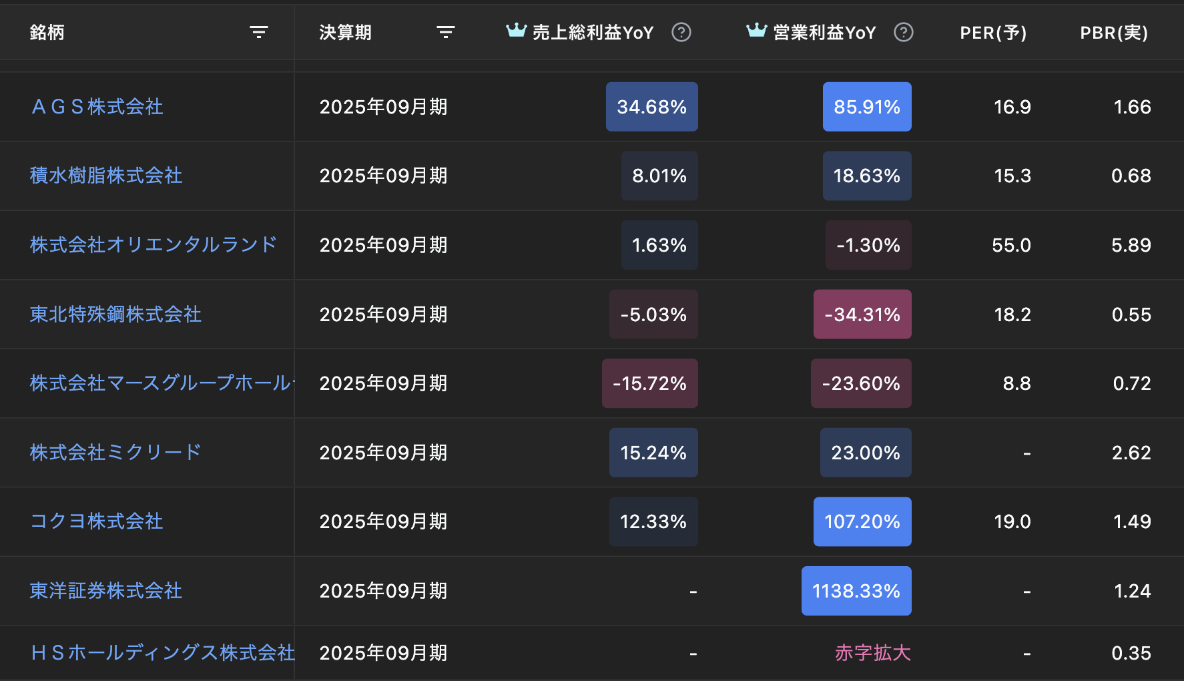Open the ＡＧＳ株式会社 stock page
The image size is (1184, 681).
(96, 107)
